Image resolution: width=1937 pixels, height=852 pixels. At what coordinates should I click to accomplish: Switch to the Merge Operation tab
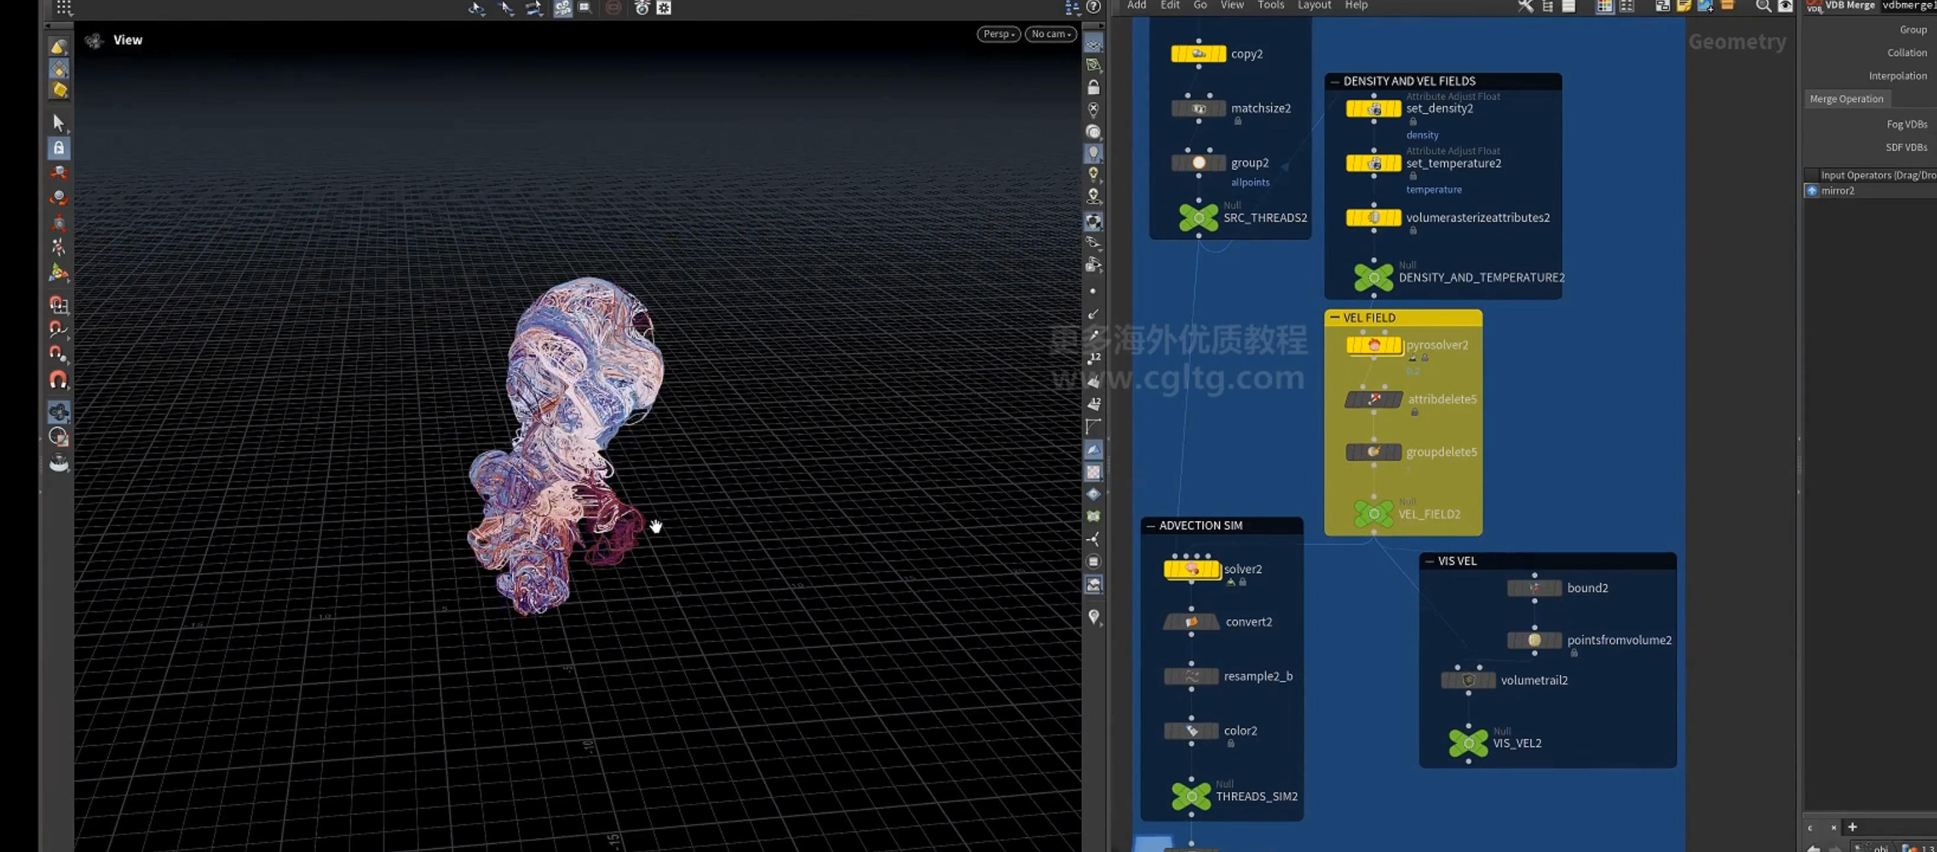1846,99
